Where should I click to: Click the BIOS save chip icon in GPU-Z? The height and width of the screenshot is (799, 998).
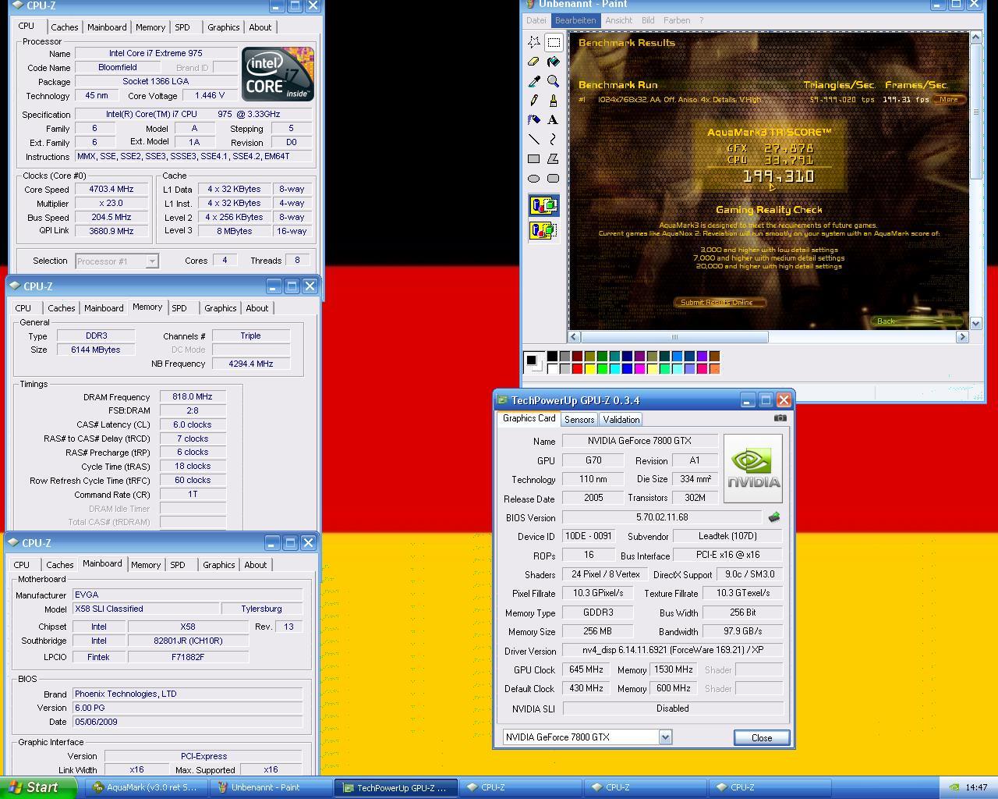[x=774, y=517]
